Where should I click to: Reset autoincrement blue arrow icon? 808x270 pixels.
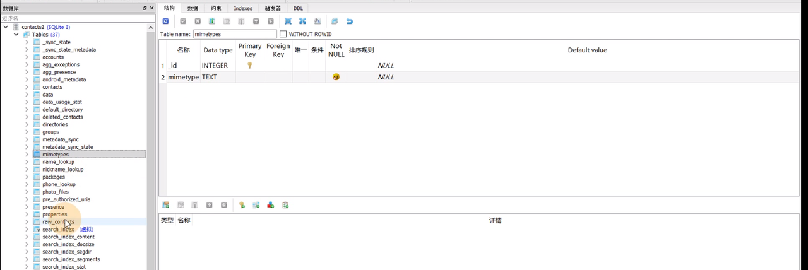349,21
